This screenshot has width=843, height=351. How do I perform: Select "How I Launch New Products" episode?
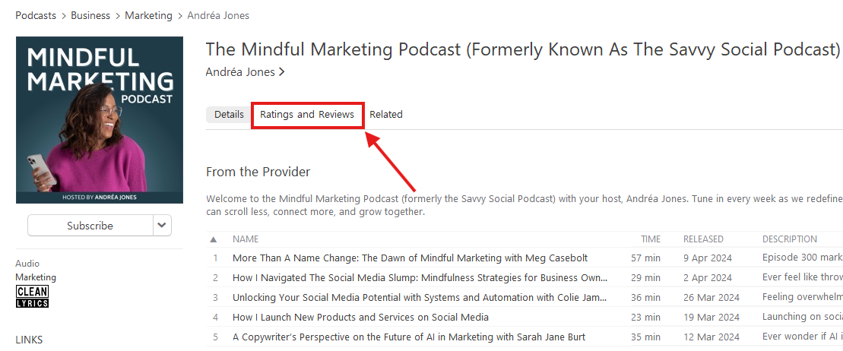click(360, 318)
